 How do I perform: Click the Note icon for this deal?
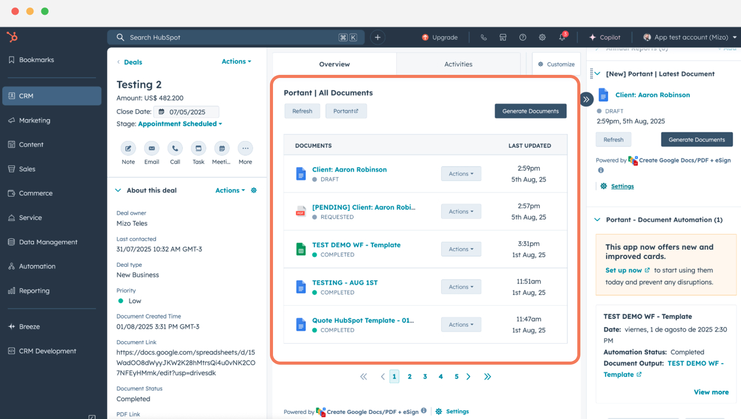[x=128, y=149]
